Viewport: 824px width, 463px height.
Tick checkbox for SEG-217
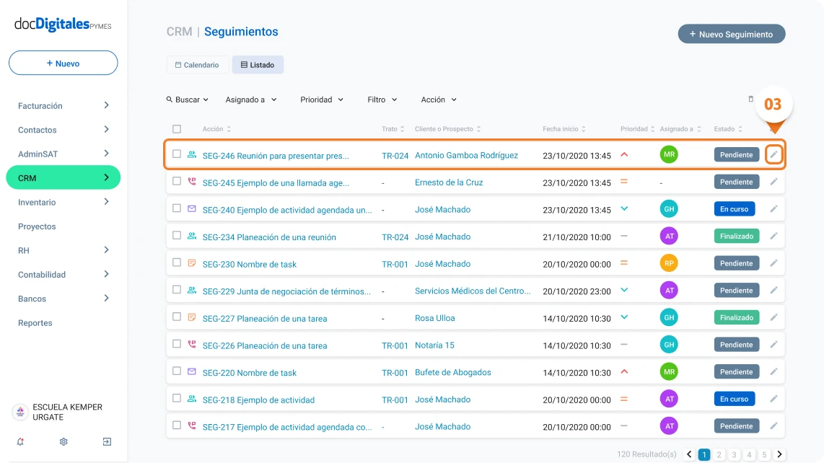[177, 425]
